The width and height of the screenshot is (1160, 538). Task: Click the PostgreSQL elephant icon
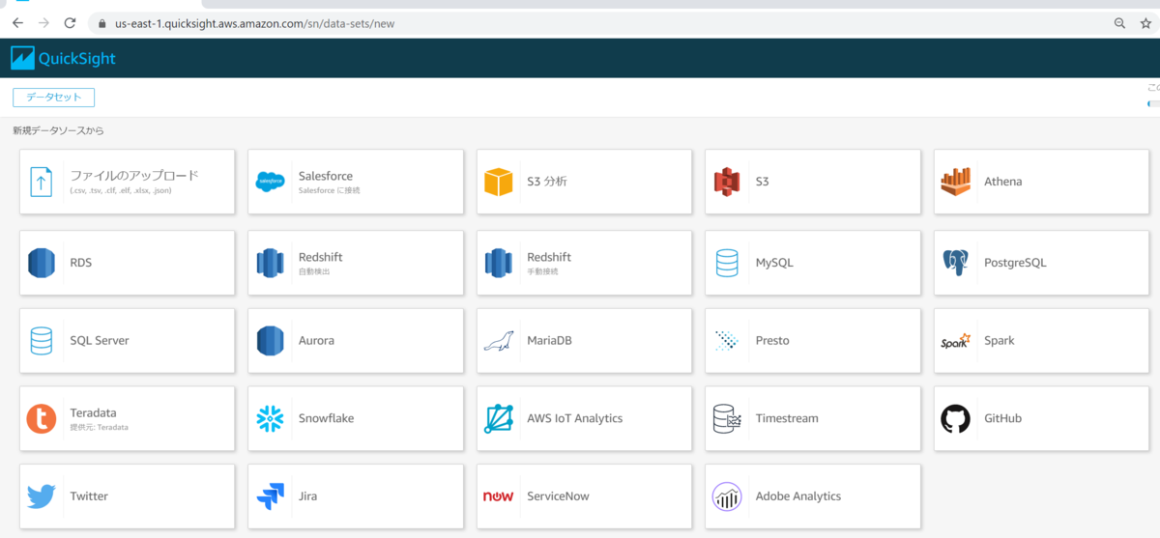955,263
